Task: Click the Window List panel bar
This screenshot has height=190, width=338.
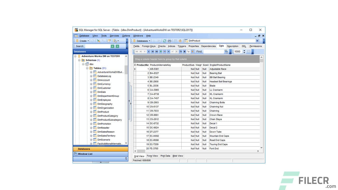Action: [x=100, y=154]
